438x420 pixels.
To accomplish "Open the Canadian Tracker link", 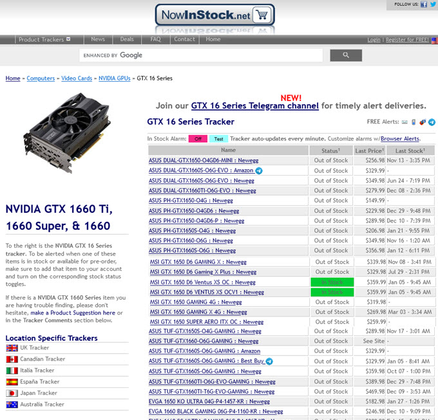I will pyautogui.click(x=43, y=359).
